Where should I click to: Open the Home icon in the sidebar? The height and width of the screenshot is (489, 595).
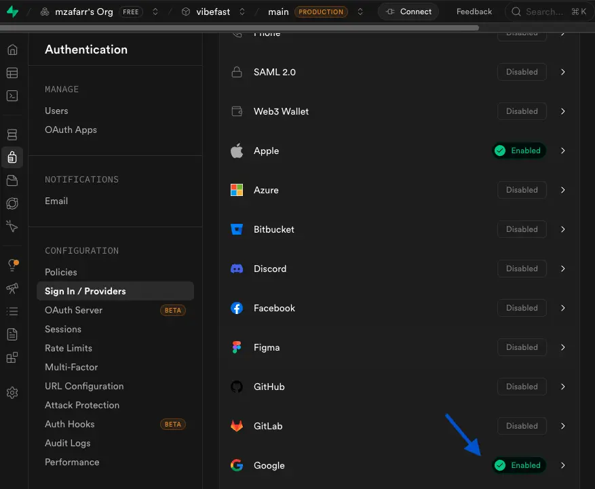pos(12,50)
